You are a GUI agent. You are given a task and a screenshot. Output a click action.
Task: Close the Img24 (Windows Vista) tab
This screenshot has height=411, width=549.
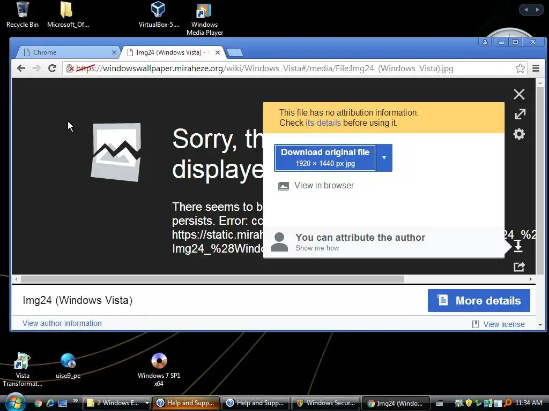(218, 52)
